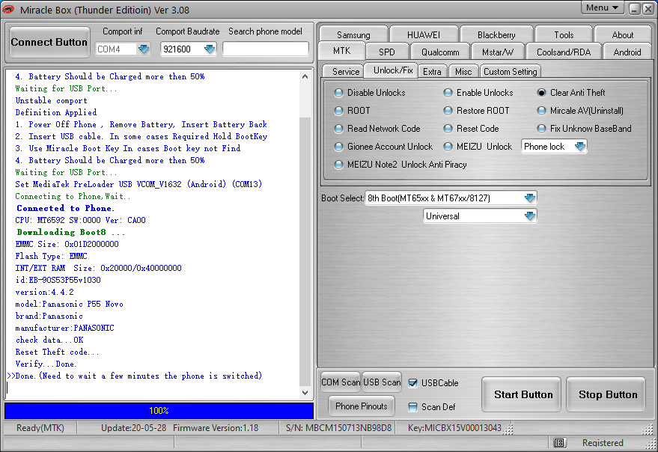Click the log scrollbar up arrow
658x452 pixels.
click(x=305, y=77)
